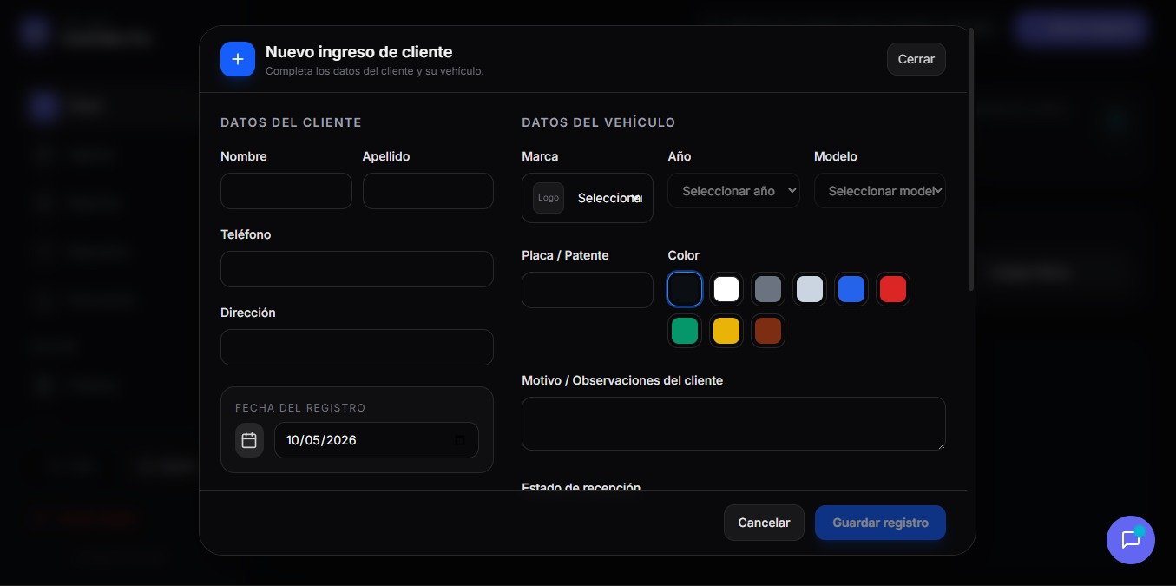Open the Seleccionar año dropdown
The height and width of the screenshot is (586, 1176).
click(733, 191)
